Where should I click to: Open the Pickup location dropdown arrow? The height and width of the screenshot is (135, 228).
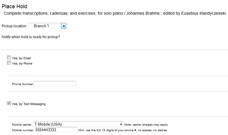pos(64,26)
